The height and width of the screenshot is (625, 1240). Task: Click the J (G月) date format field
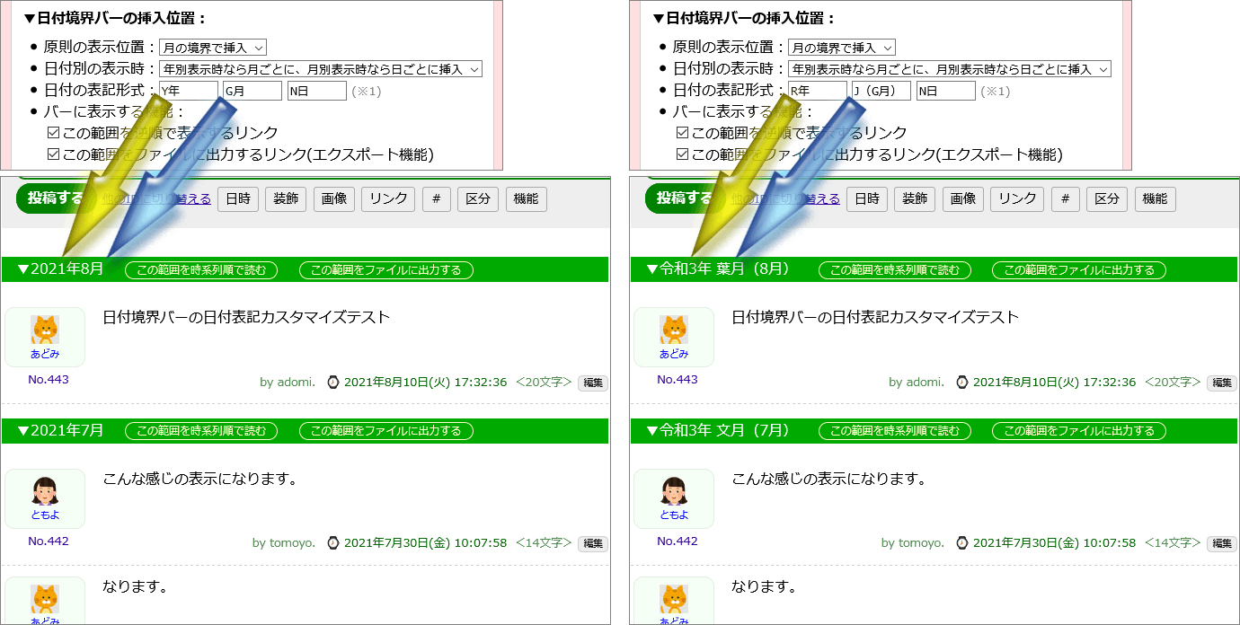tap(881, 91)
